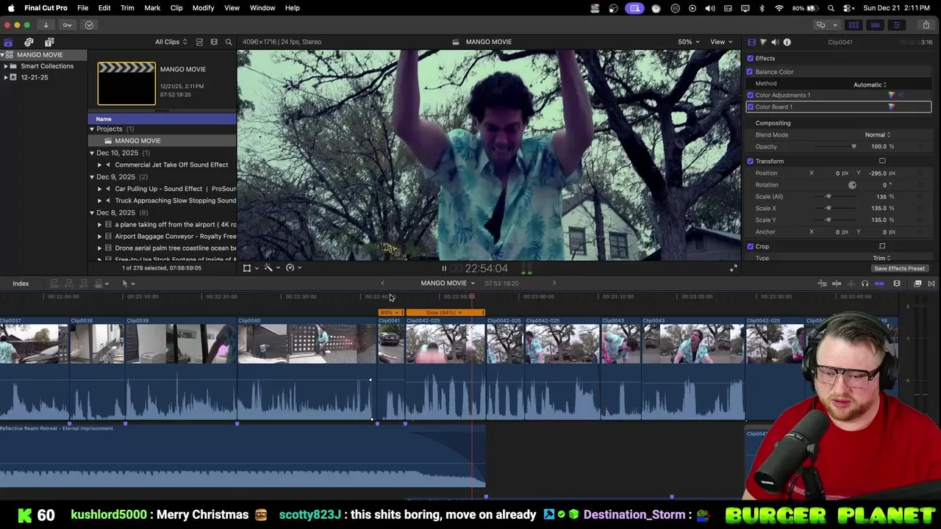This screenshot has width=941, height=529.
Task: Adjust the Scale (All) slider
Action: tap(829, 197)
